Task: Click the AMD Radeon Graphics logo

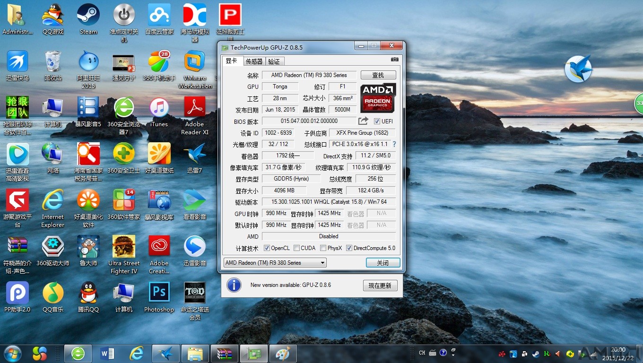Action: (x=378, y=98)
